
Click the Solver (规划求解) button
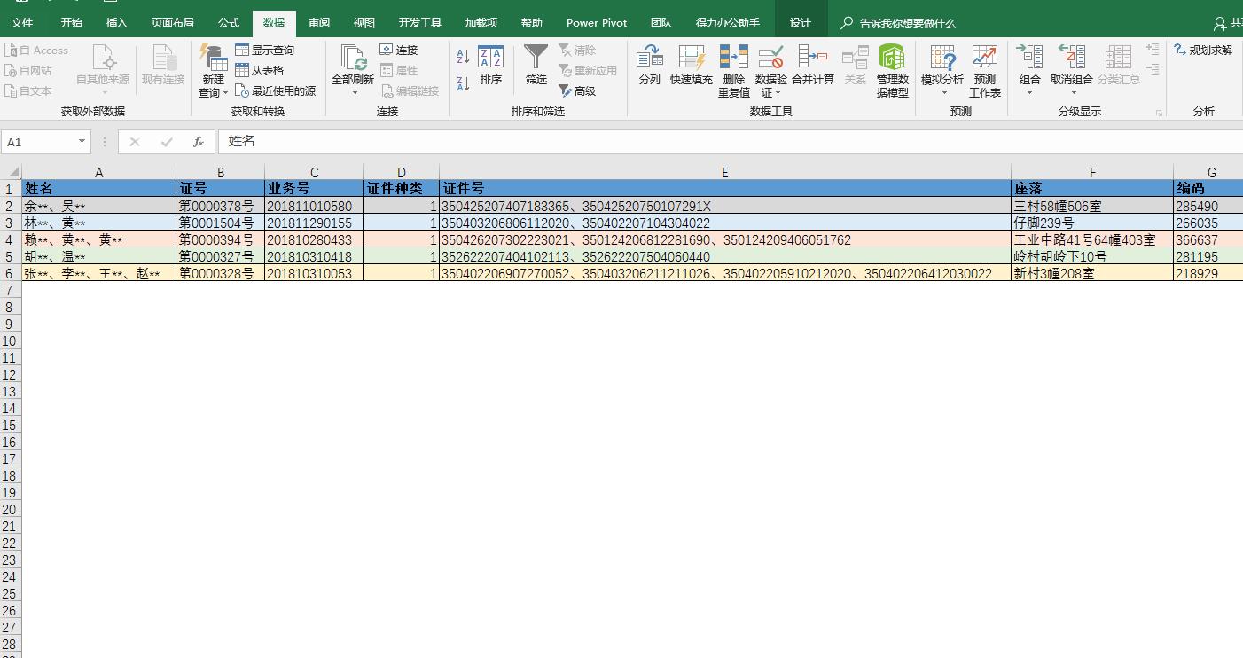1203,51
